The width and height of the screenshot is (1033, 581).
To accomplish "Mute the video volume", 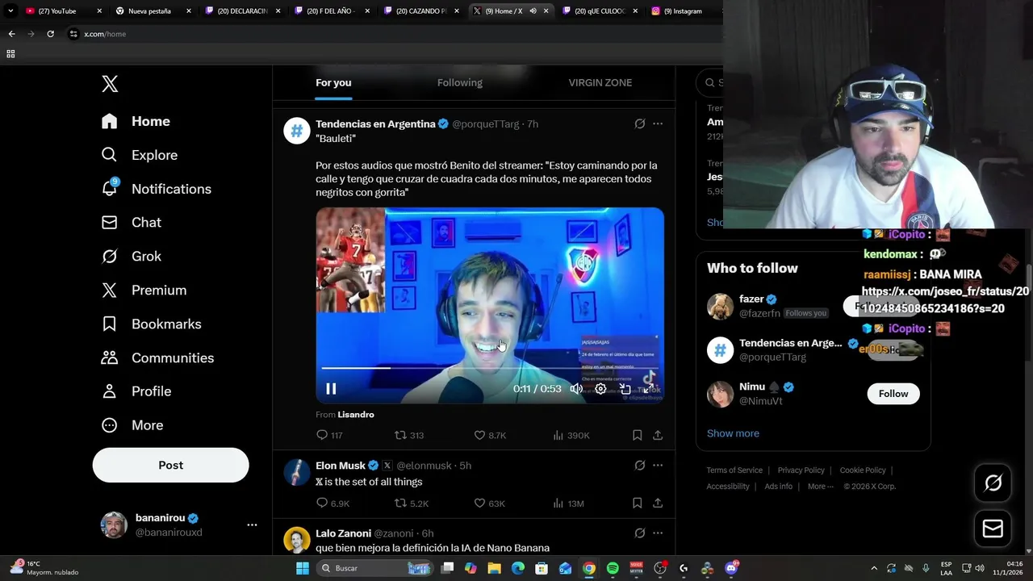I will tap(576, 389).
